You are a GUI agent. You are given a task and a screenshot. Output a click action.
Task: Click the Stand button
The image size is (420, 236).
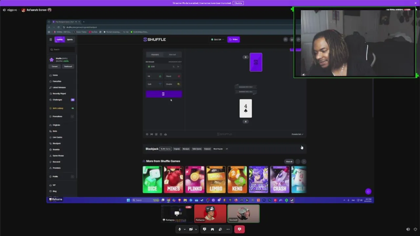pos(173,76)
